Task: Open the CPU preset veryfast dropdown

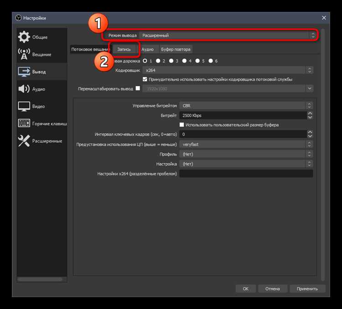Action: [246, 144]
